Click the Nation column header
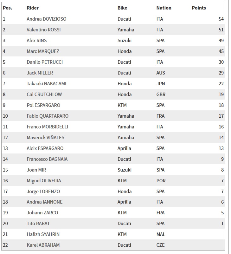 [164, 8]
